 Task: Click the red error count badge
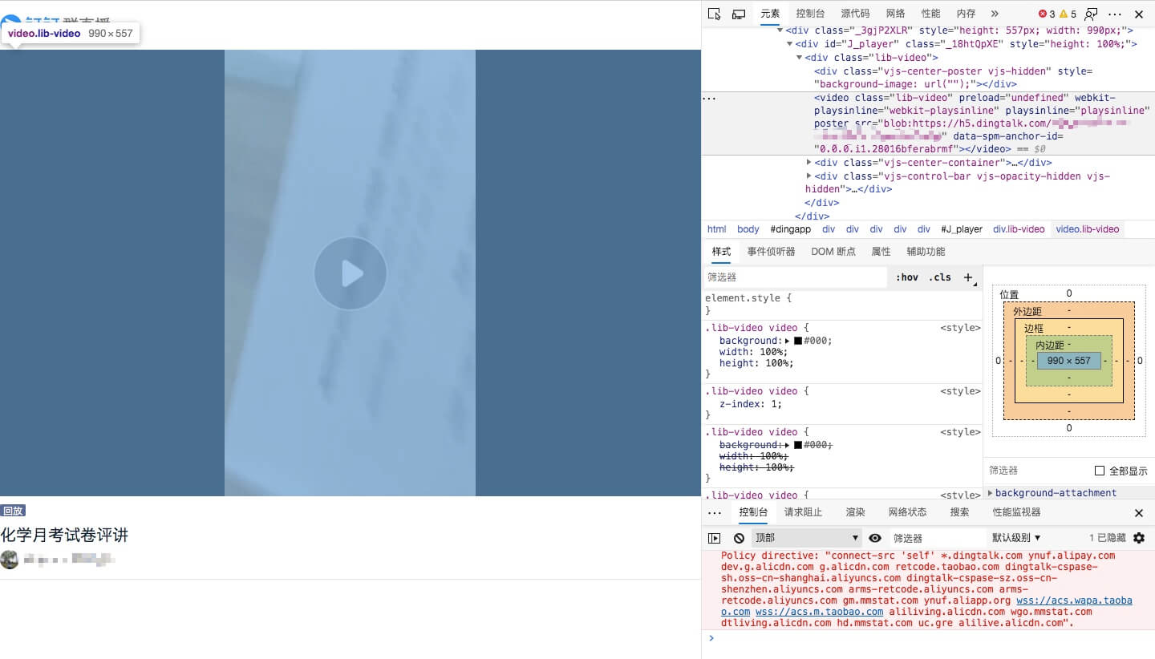1047,14
